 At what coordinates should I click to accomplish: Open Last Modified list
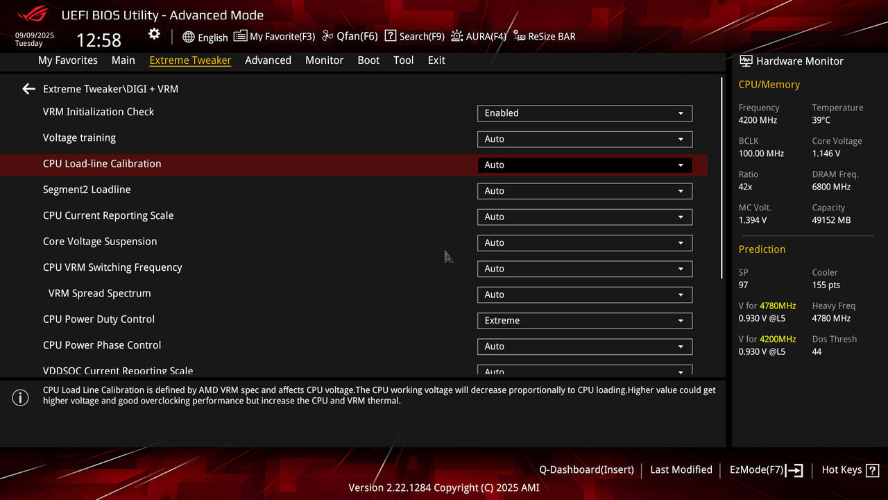click(681, 470)
